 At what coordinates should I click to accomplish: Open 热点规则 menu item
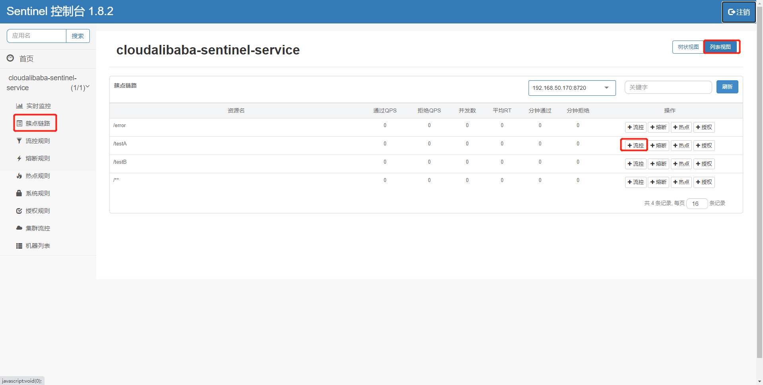pyautogui.click(x=38, y=176)
